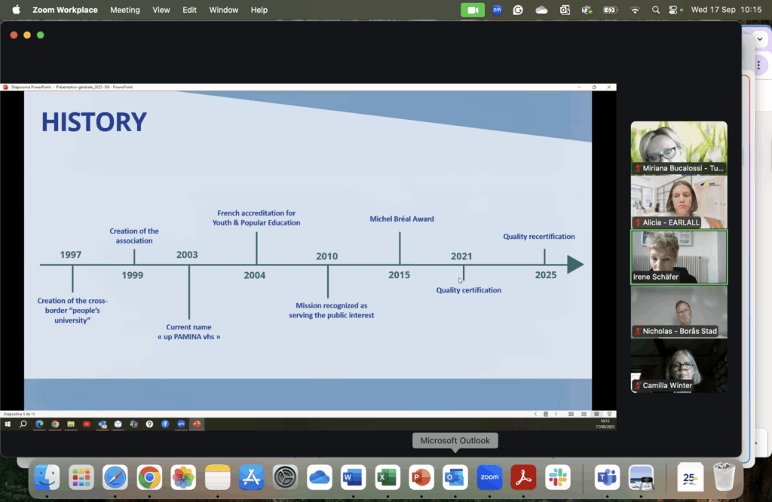Open Preview from the Dock
This screenshot has width=772, height=502.
pos(641,477)
